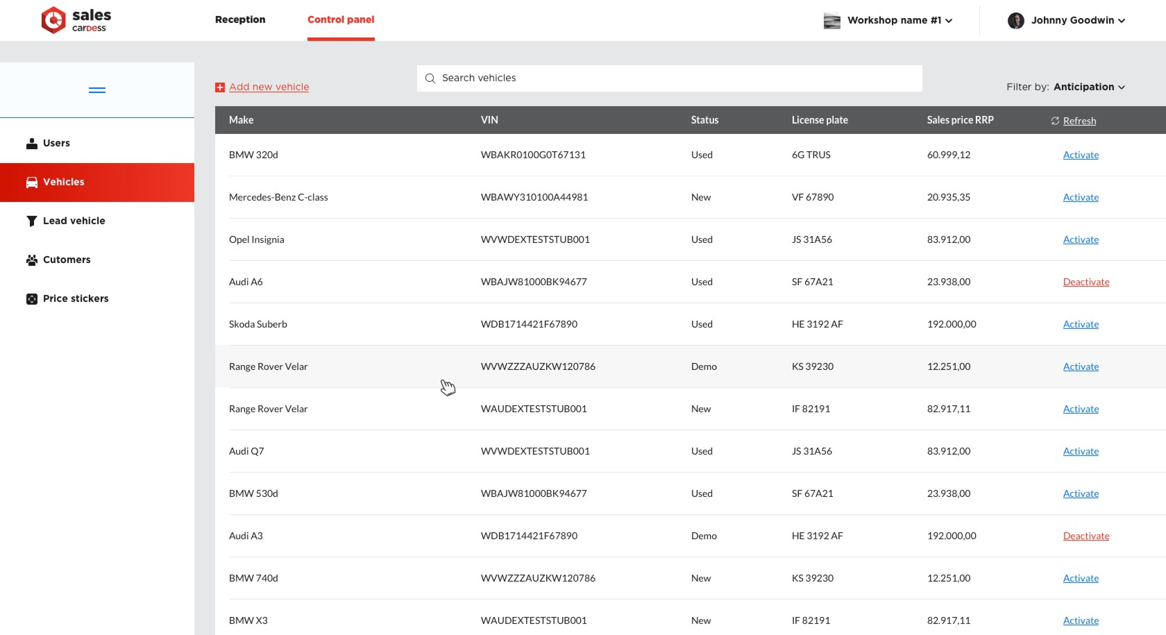Viewport: 1166px width, 635px height.
Task: Click the BMW 530d make cell
Action: coord(253,493)
